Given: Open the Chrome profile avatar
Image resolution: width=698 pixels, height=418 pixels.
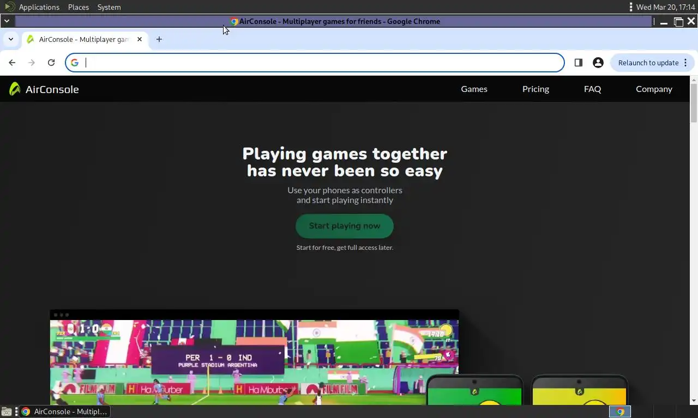Looking at the screenshot, I should click(598, 63).
